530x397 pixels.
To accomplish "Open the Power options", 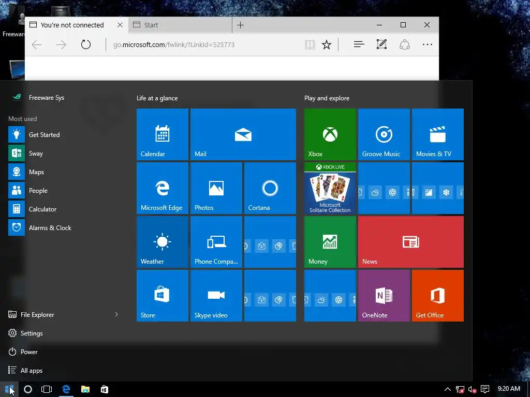I will tap(23, 352).
